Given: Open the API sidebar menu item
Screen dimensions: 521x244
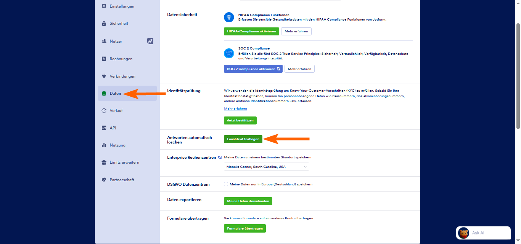Looking at the screenshot, I should tap(113, 128).
